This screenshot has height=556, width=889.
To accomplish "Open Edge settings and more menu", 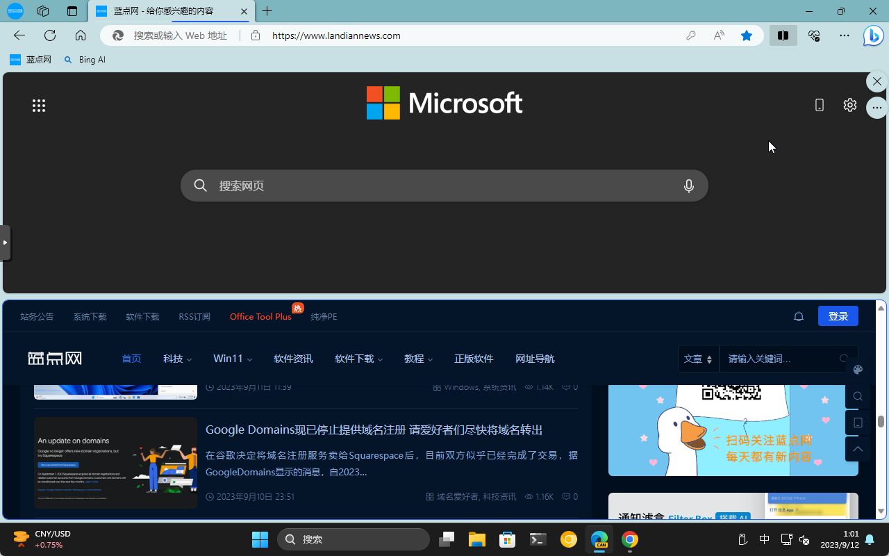I will click(845, 35).
